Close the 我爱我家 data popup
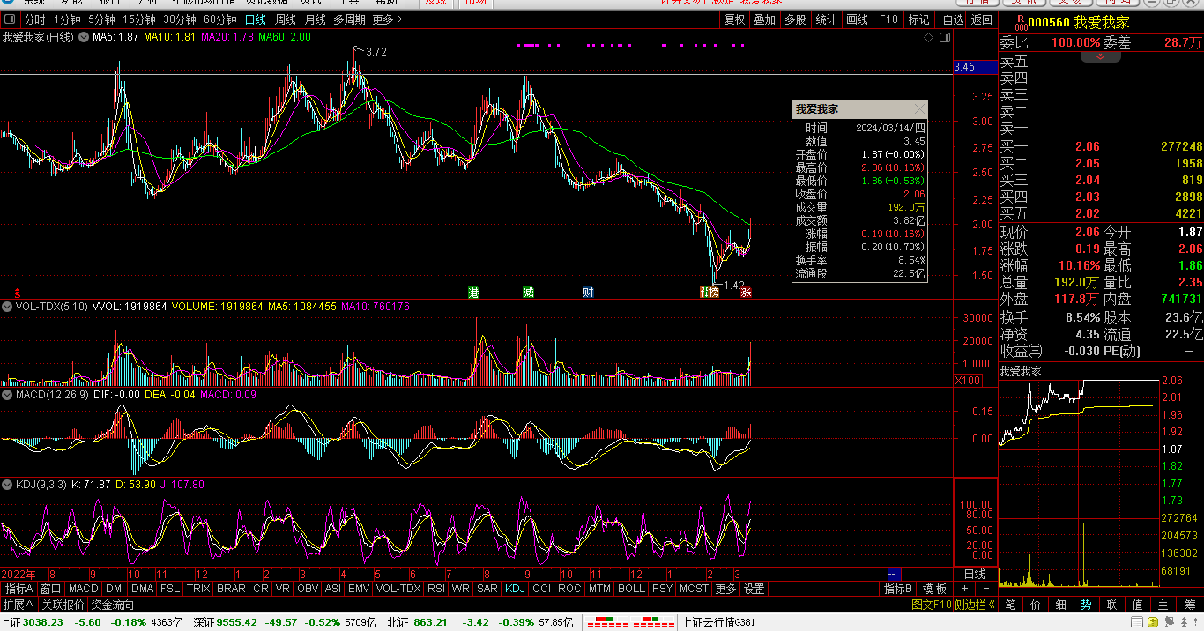Image resolution: width=1204 pixels, height=631 pixels. click(x=919, y=109)
